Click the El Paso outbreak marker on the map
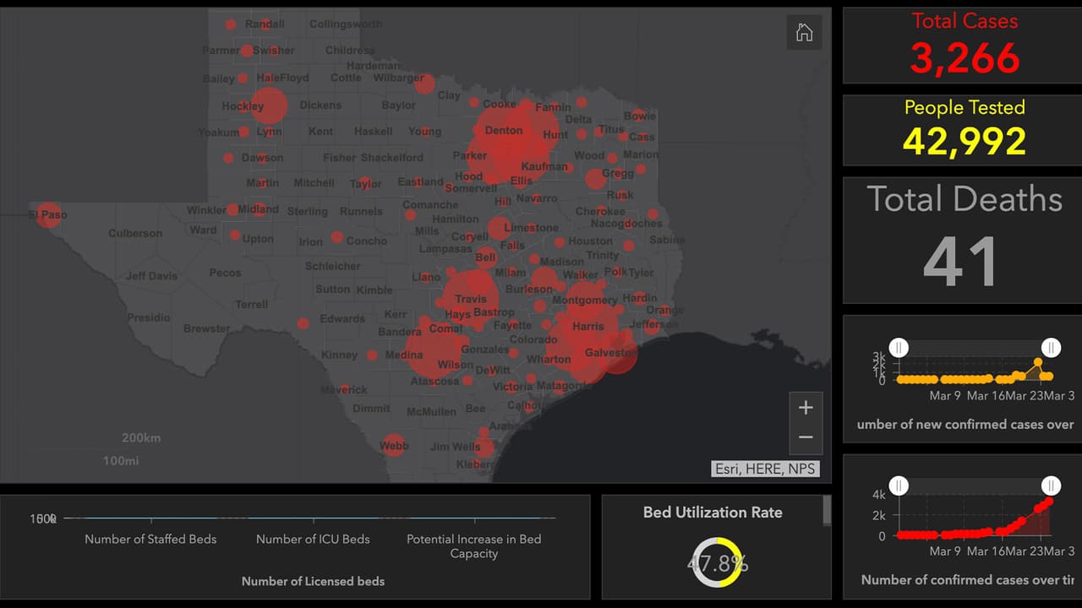 47,214
